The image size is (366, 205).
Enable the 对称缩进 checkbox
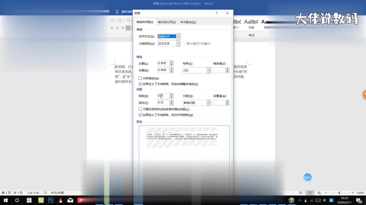(140, 78)
